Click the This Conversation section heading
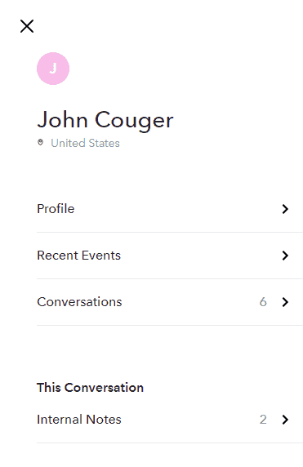Image resolution: width=303 pixels, height=467 pixels. [91, 388]
